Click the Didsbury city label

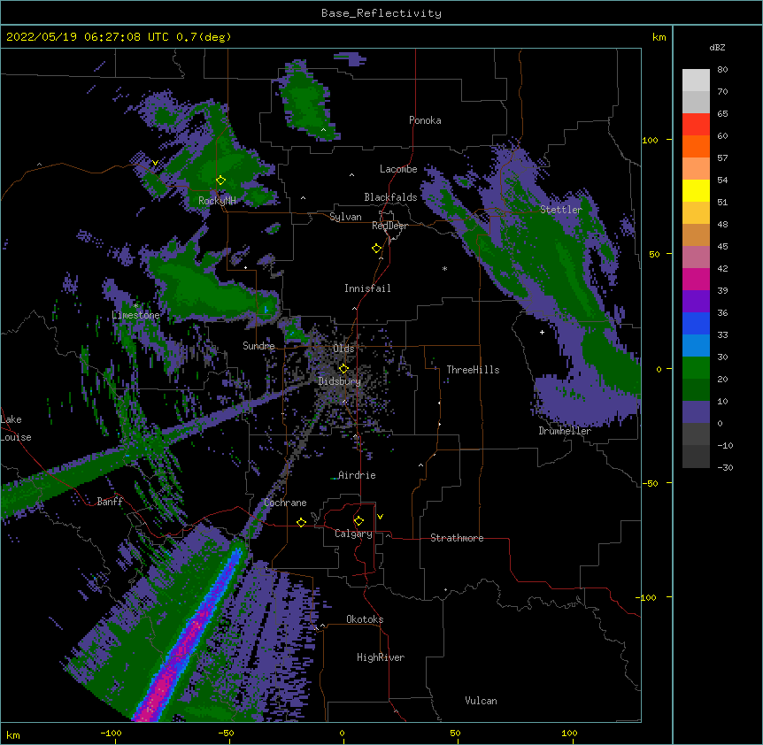coord(339,381)
